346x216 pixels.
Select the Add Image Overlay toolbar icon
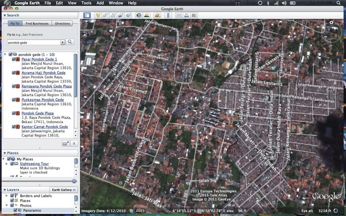(121, 15)
